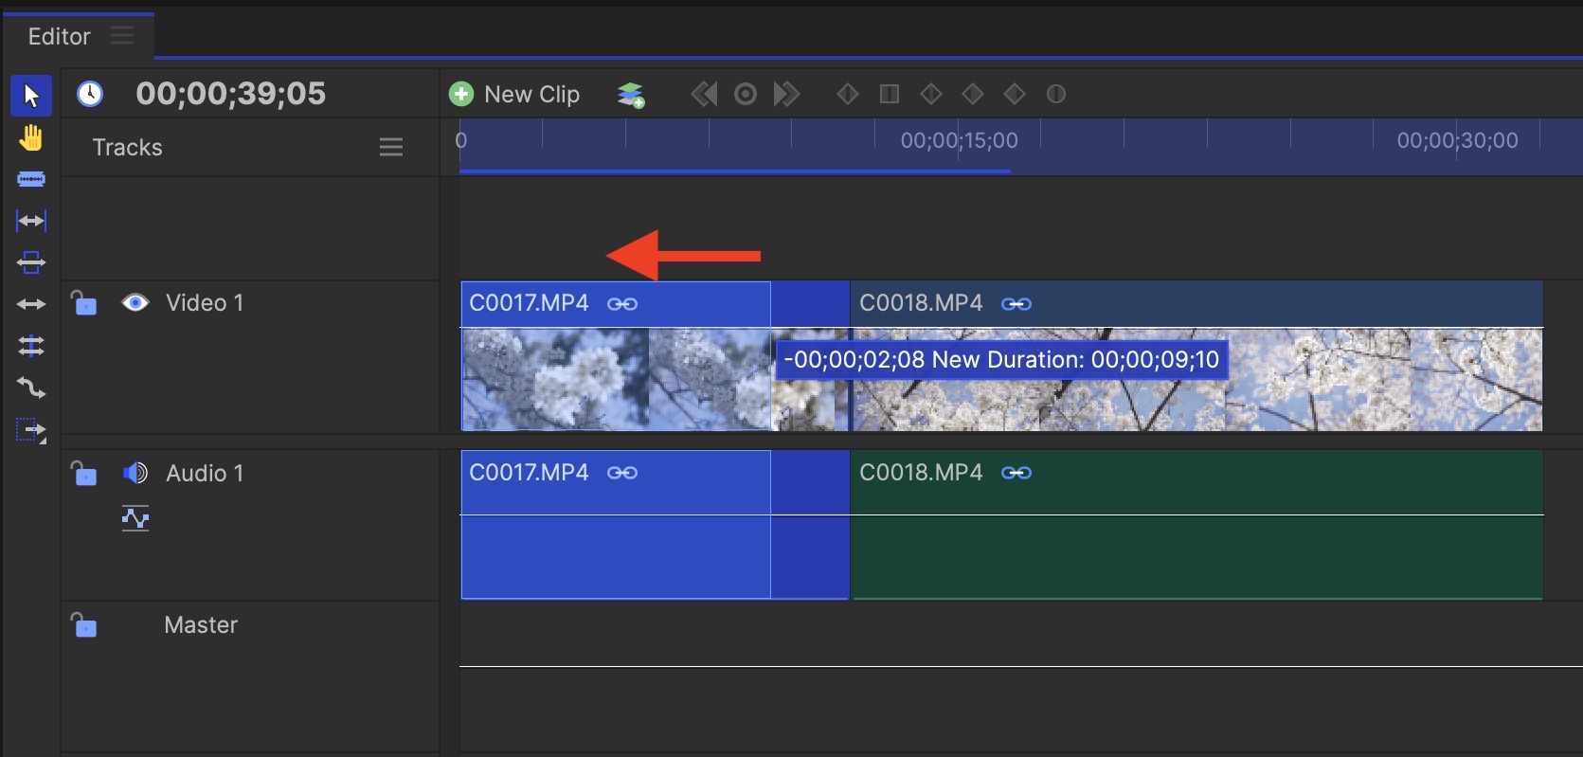Jump to the previous keyframe
Viewport: 1583px width, 757px height.
tap(704, 94)
